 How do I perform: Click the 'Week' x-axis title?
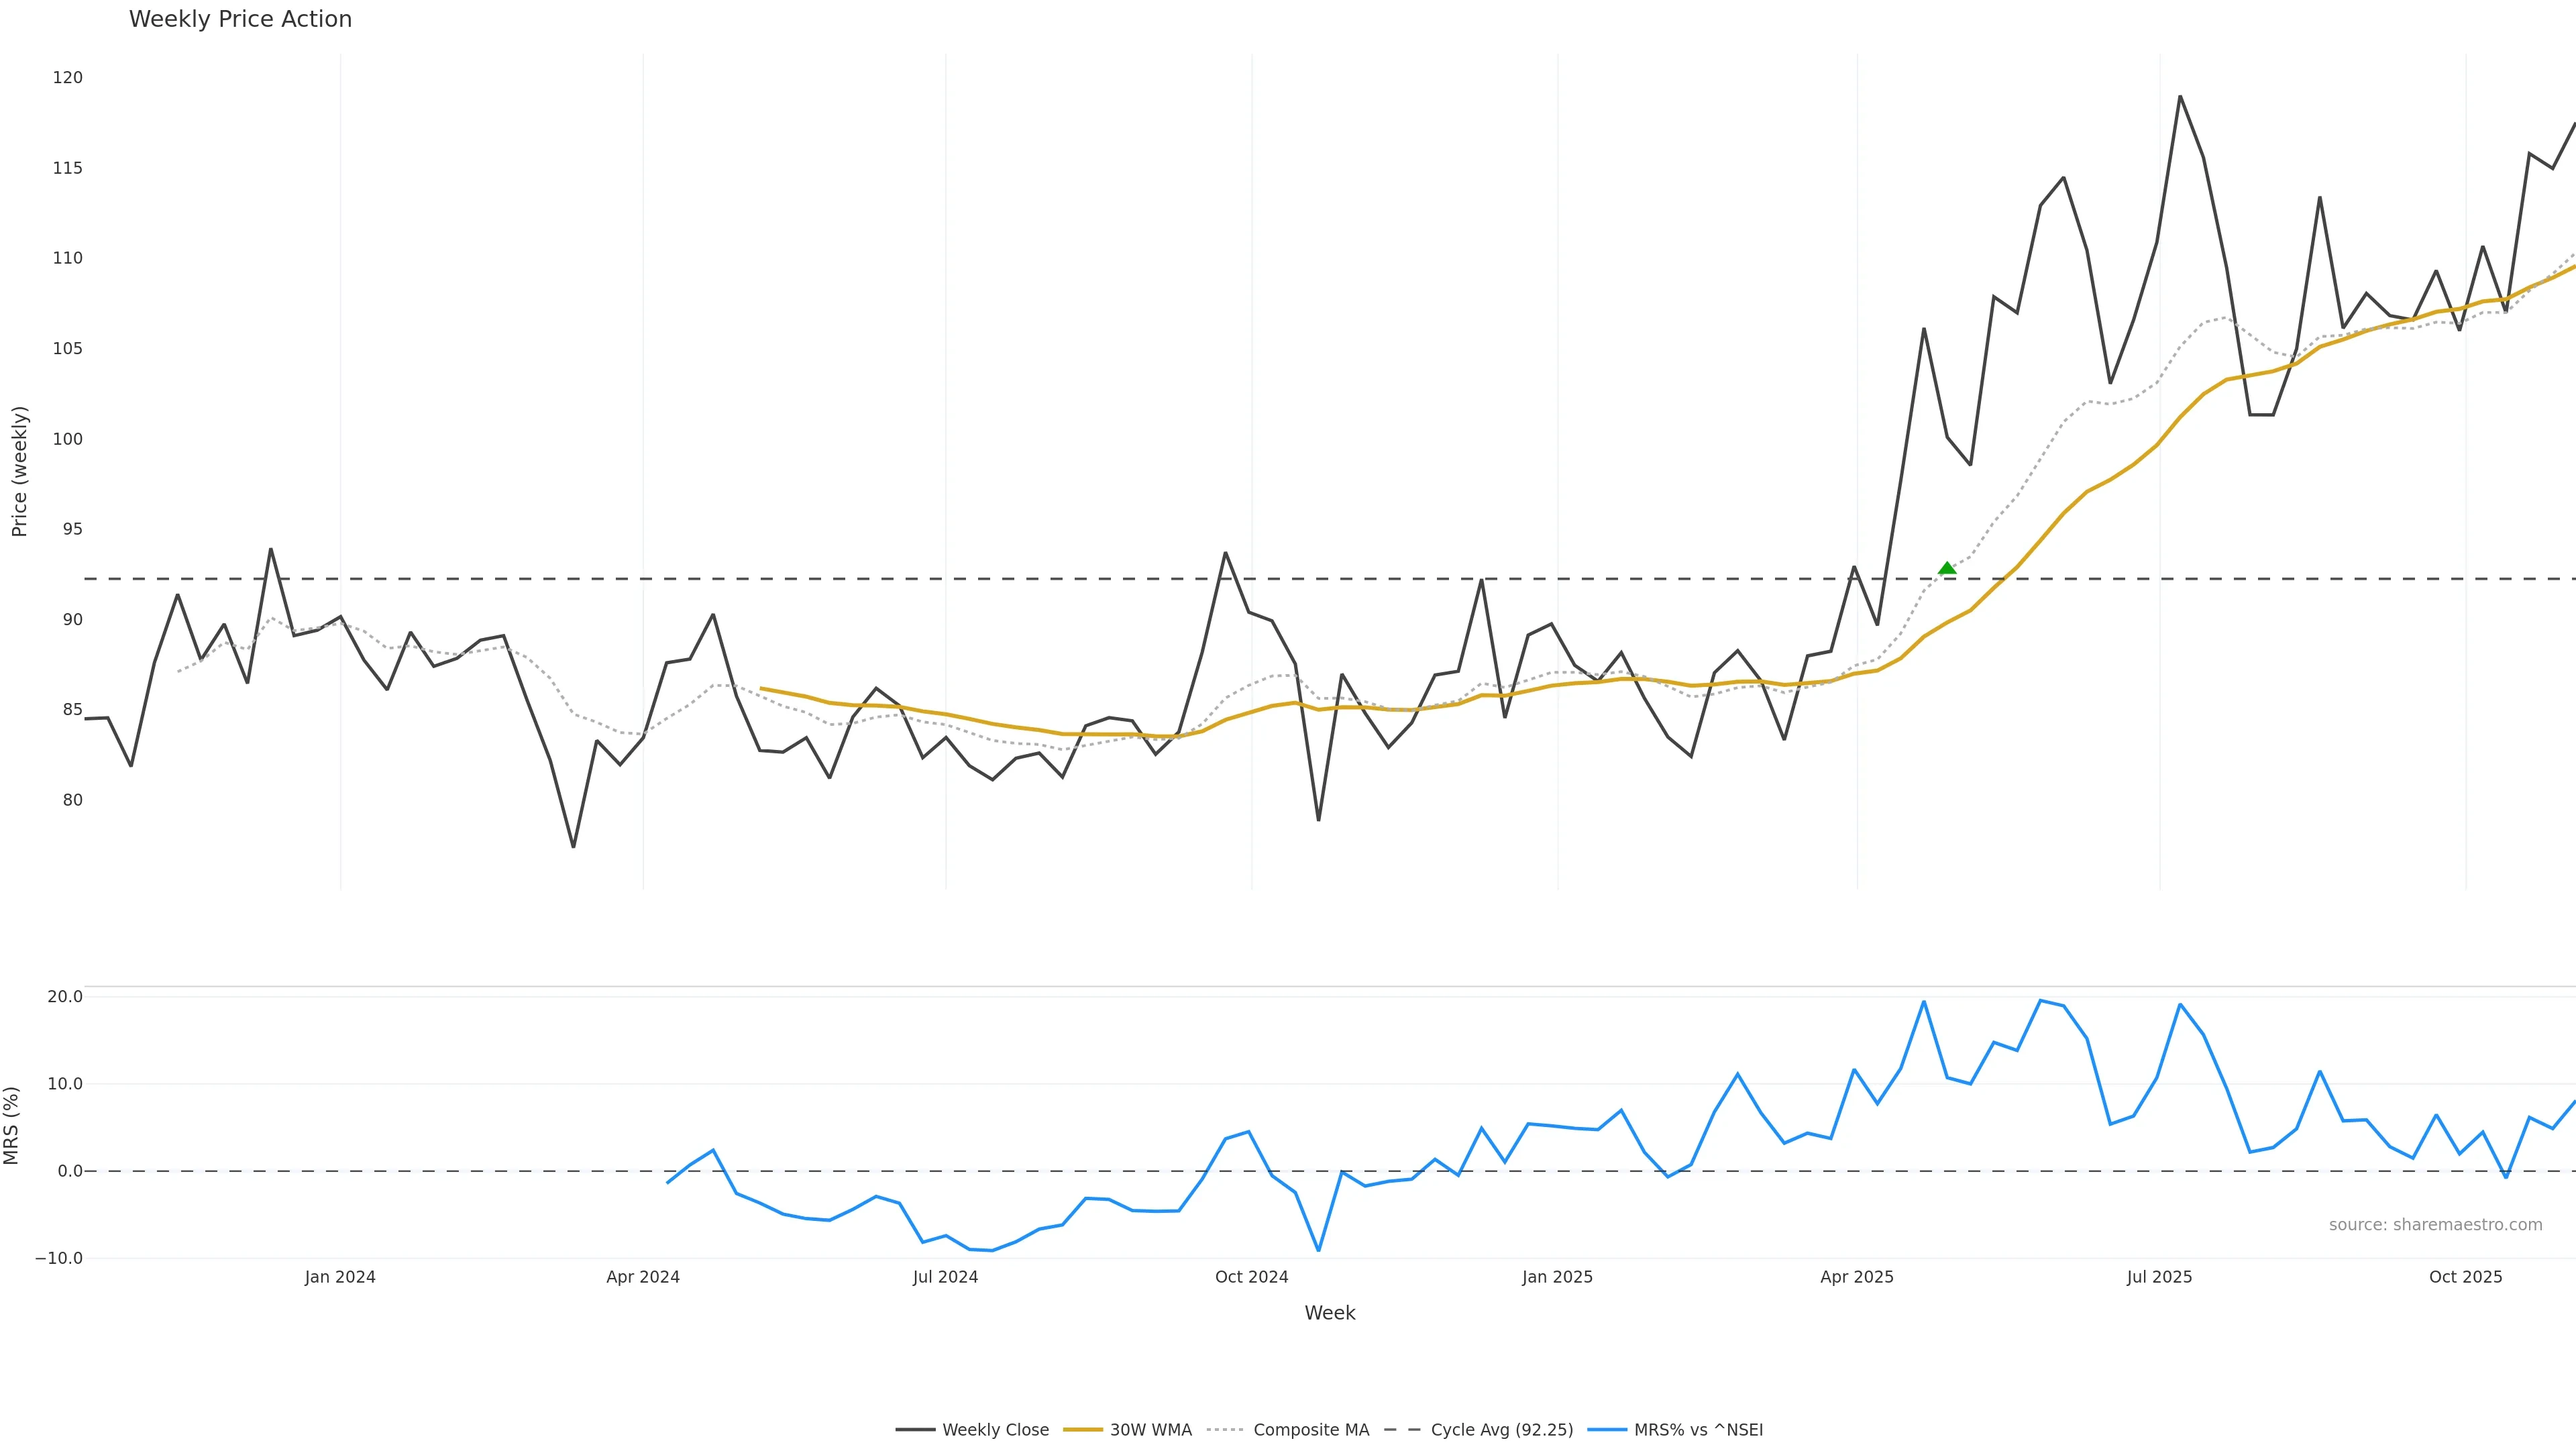coord(1329,1313)
